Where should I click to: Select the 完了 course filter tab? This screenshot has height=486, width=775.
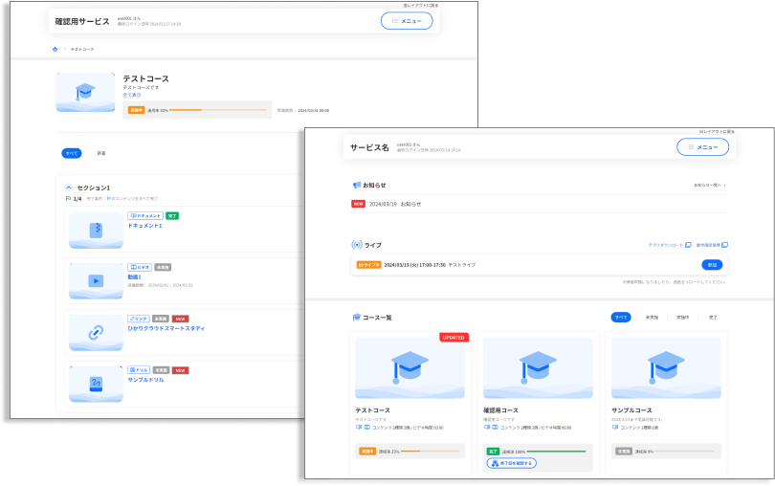712,317
